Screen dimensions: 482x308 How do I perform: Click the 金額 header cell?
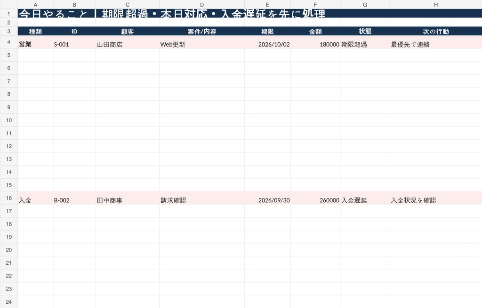315,32
